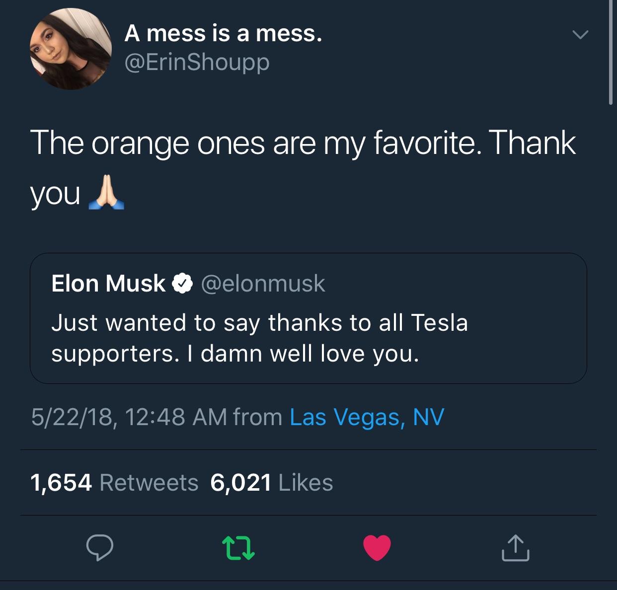The image size is (617, 590).
Task: Select the @elonmusk handle
Action: pyautogui.click(x=263, y=283)
